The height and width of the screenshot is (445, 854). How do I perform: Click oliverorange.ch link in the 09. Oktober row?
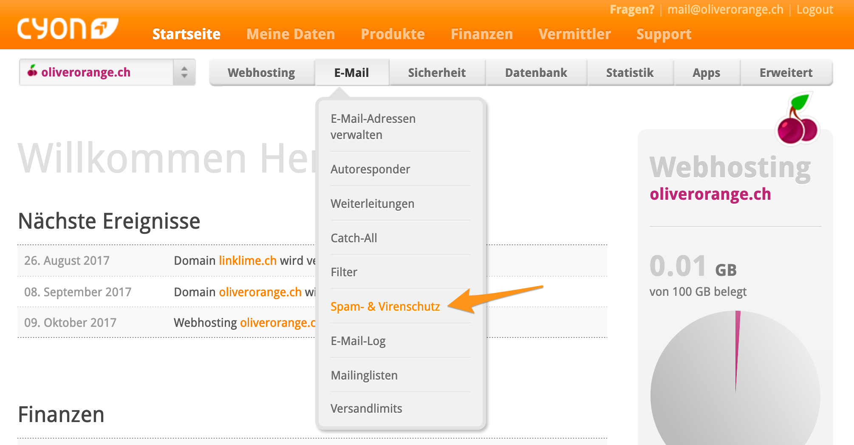278,323
